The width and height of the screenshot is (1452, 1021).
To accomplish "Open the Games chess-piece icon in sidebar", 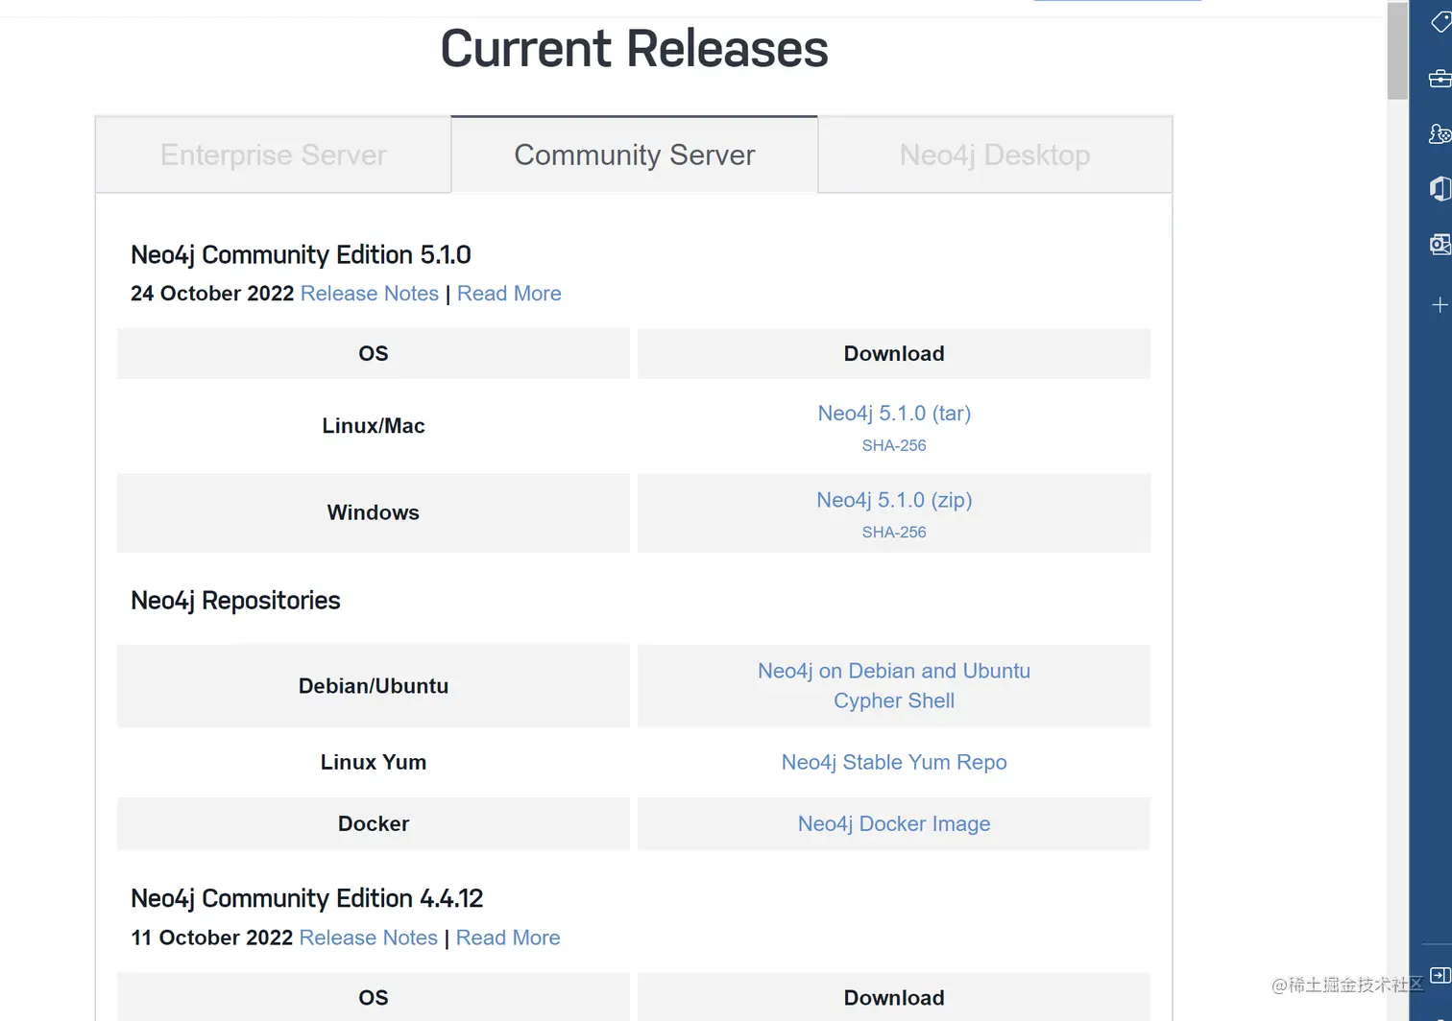I will [x=1440, y=134].
